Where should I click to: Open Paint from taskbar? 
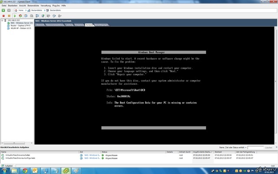pos(76,171)
